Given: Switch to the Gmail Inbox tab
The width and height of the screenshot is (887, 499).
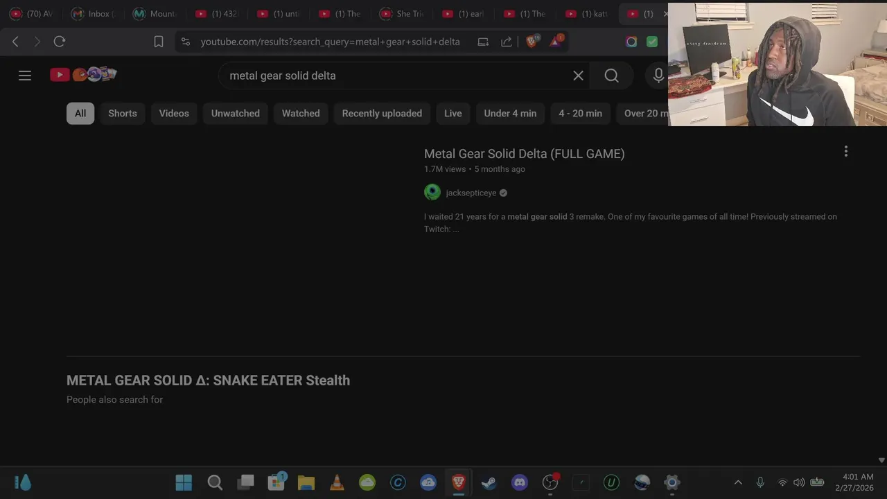Looking at the screenshot, I should tap(94, 14).
